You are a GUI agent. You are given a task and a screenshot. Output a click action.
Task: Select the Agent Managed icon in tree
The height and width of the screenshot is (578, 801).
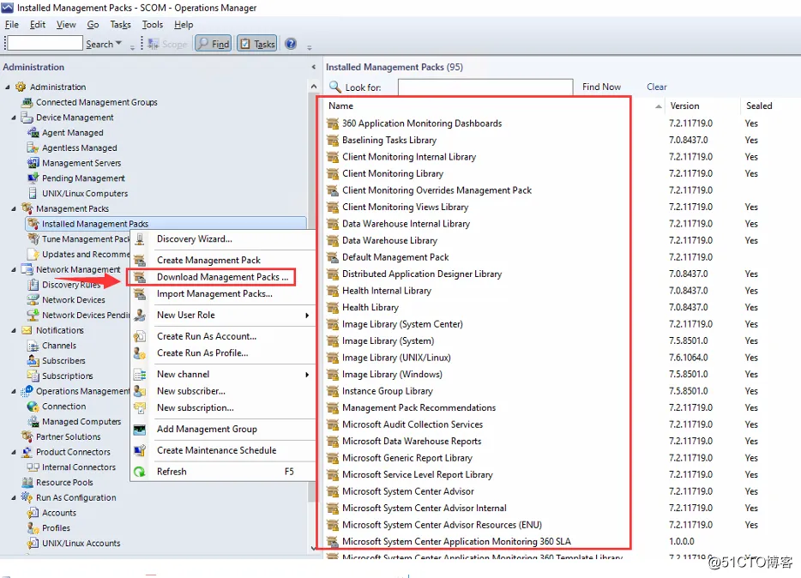pos(33,132)
